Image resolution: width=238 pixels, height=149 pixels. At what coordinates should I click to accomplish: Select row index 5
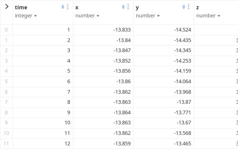pos(6,81)
